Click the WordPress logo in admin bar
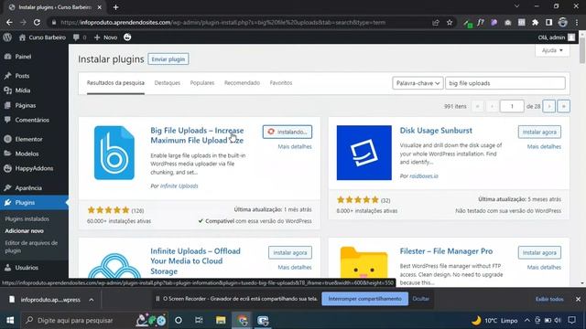 [7, 37]
